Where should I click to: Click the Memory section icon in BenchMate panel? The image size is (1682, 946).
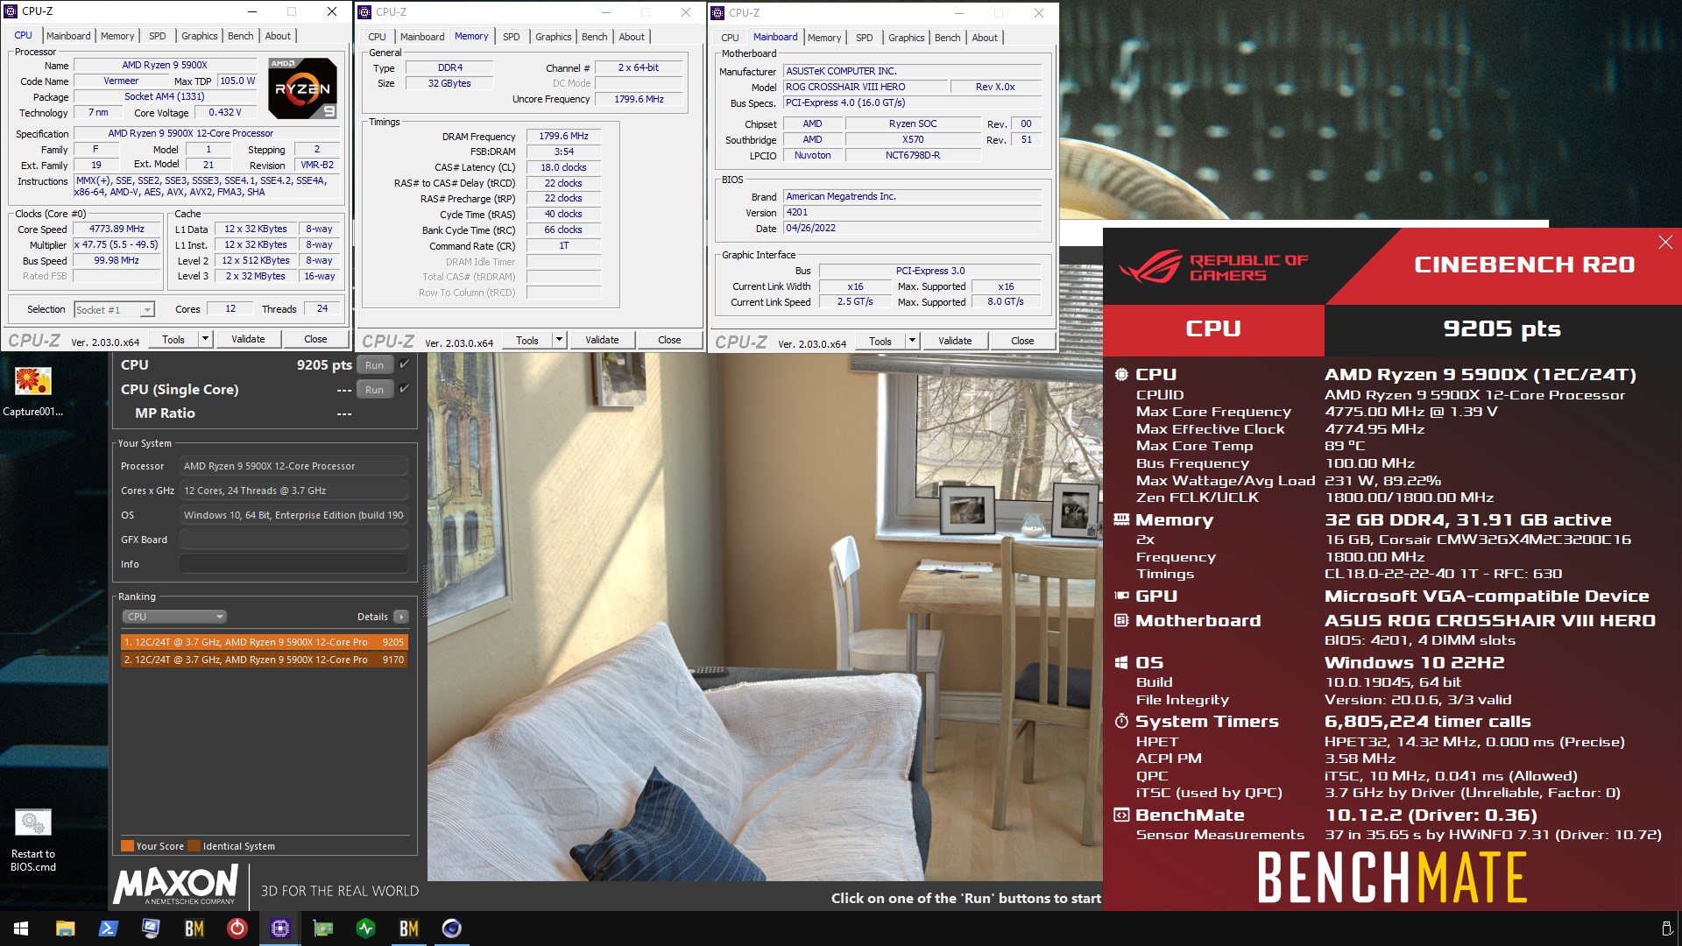coord(1121,519)
